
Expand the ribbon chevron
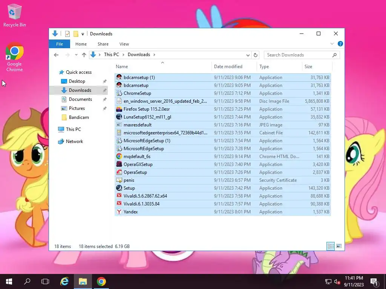[x=332, y=44]
